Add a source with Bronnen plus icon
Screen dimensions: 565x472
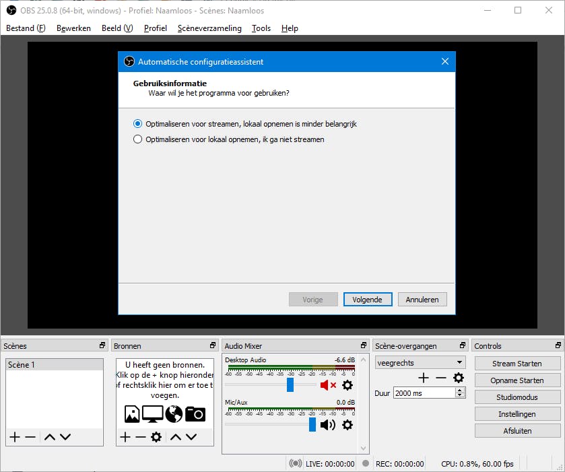tap(125, 437)
